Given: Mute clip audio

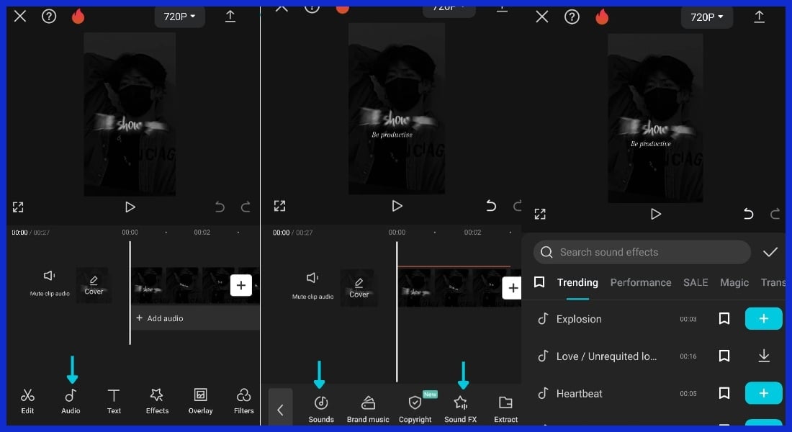Looking at the screenshot, I should pos(48,281).
